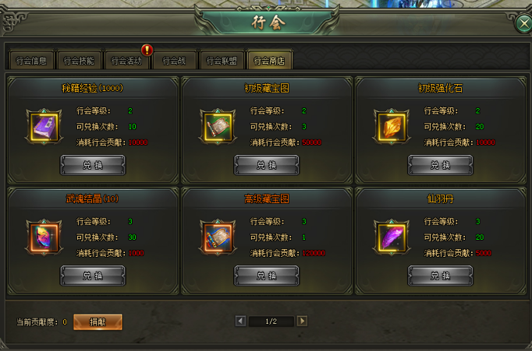Click the 1/2 page indicator field
This screenshot has width=532, height=351.
click(271, 321)
